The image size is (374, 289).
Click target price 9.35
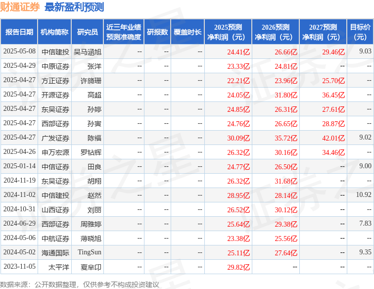pos(366,252)
